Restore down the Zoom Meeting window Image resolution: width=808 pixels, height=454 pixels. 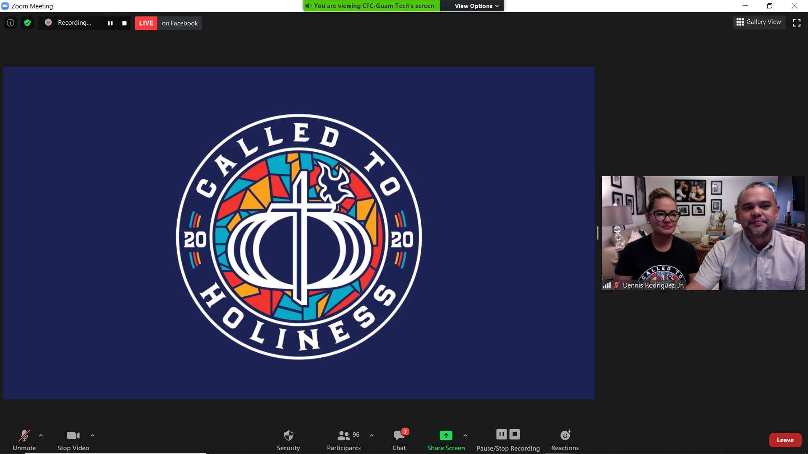point(770,6)
